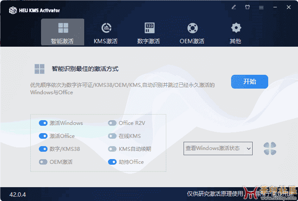Switch to the 数字激活 tab
This screenshot has width=298, height=201.
149,33
